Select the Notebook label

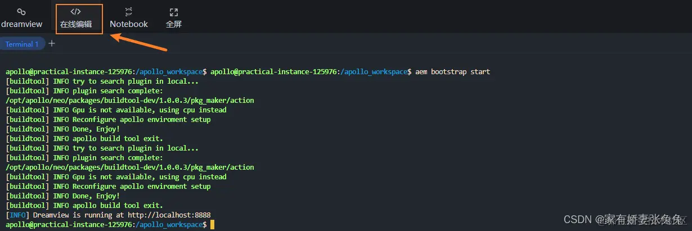129,24
